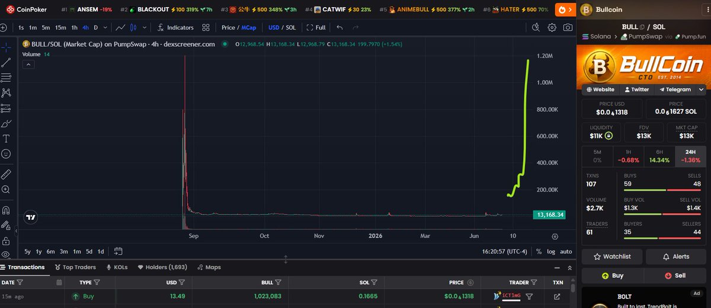Open the time interval dropdown arrow

(x=105, y=27)
